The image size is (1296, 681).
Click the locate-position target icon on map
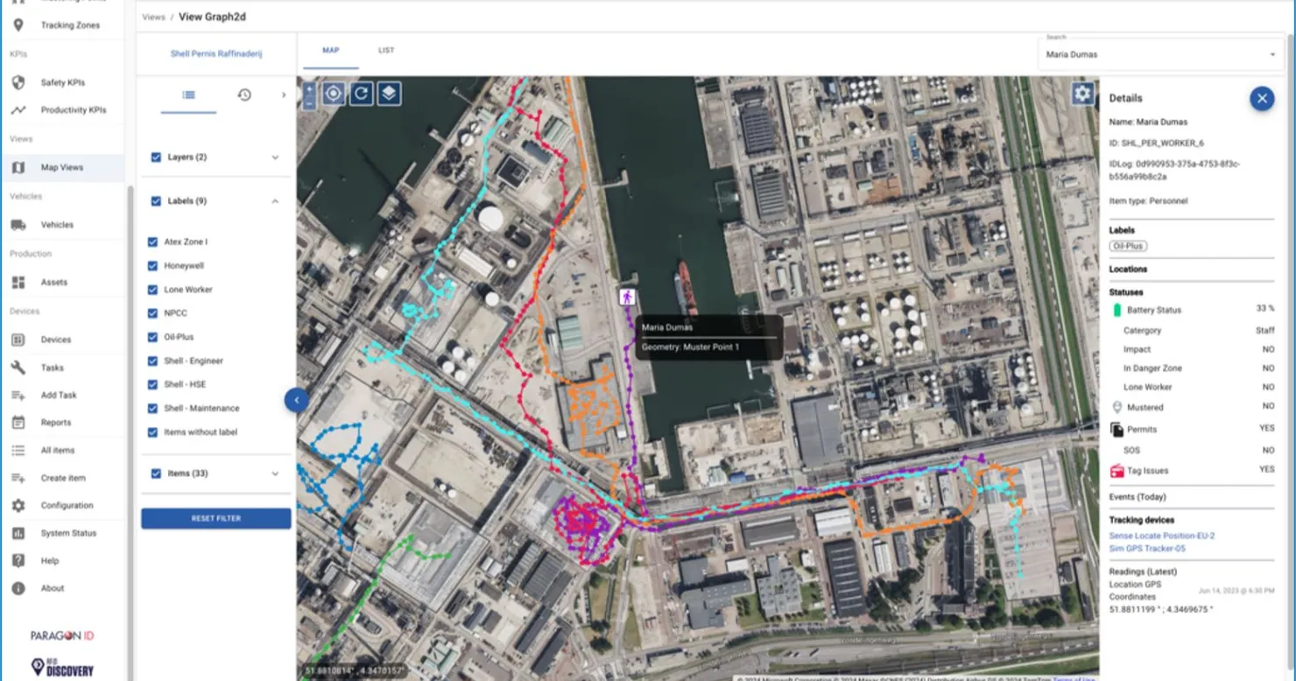[333, 94]
